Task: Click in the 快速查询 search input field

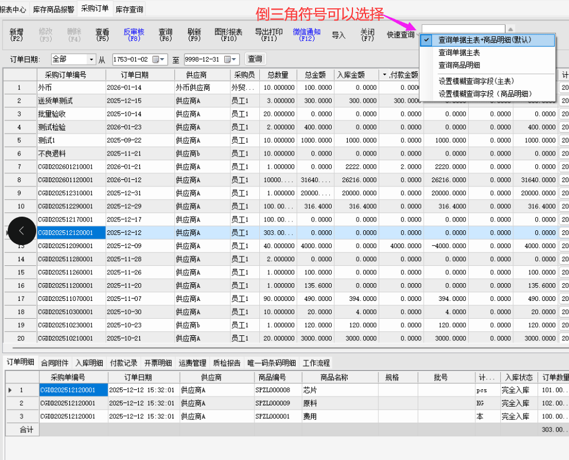Action: tap(463, 29)
